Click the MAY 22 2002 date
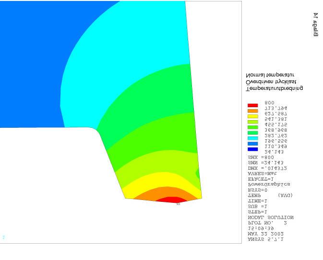 point(266,234)
